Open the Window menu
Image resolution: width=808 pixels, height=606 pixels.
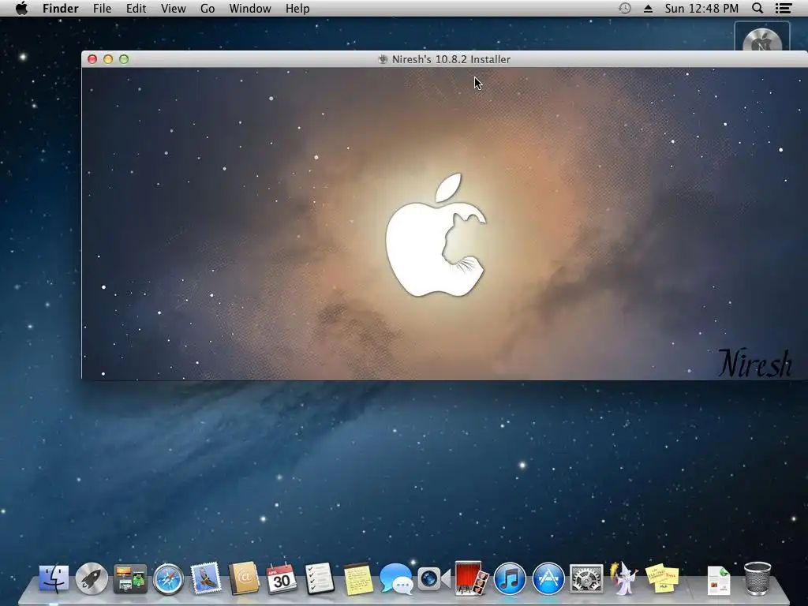[x=250, y=9]
